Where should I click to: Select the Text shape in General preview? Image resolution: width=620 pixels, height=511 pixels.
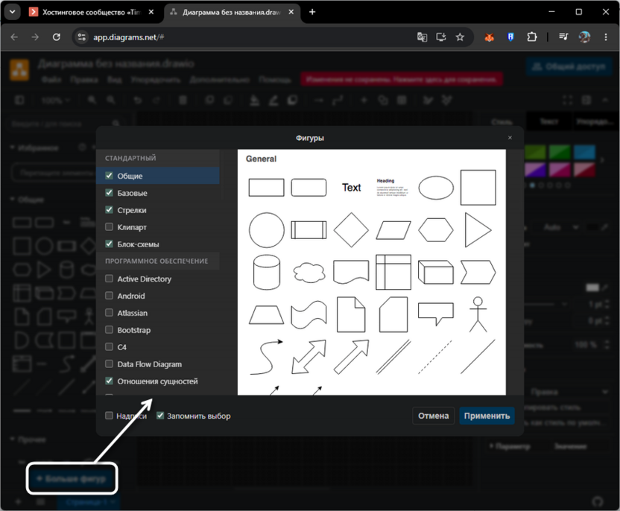pos(351,187)
